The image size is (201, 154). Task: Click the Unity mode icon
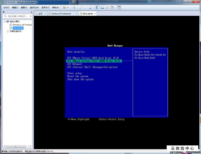pyautogui.click(x=112, y=7)
